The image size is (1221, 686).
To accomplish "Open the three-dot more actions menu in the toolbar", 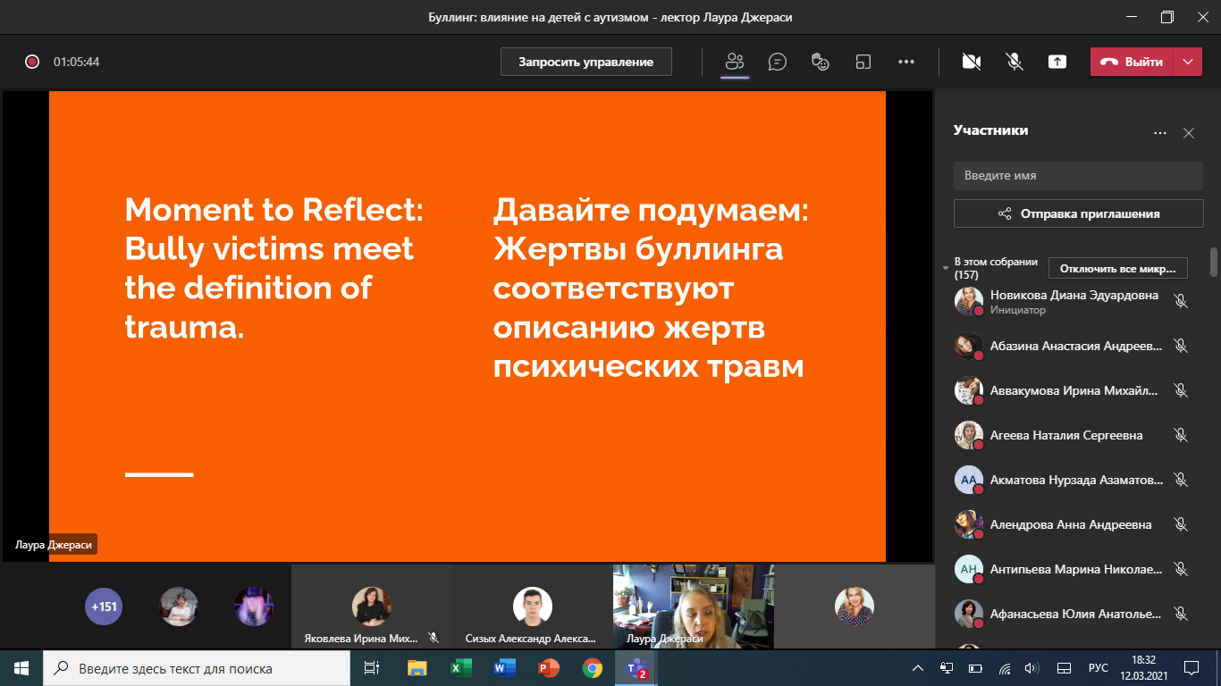I will [x=905, y=62].
